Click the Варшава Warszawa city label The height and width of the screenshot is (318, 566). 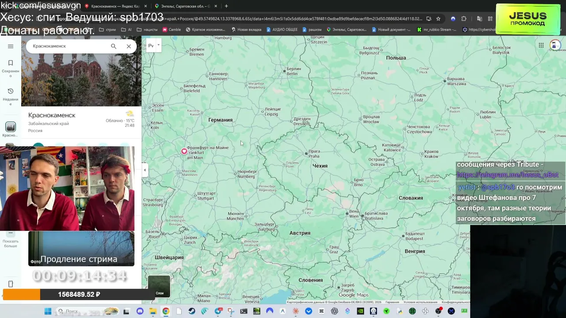click(x=455, y=81)
